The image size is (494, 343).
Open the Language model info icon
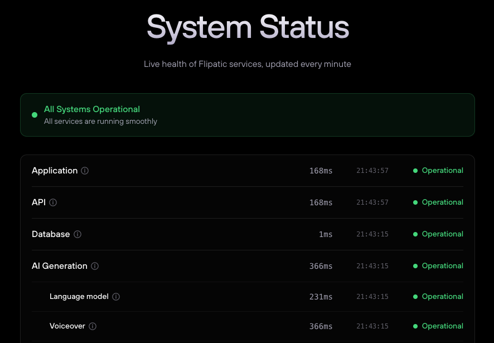pyautogui.click(x=116, y=297)
